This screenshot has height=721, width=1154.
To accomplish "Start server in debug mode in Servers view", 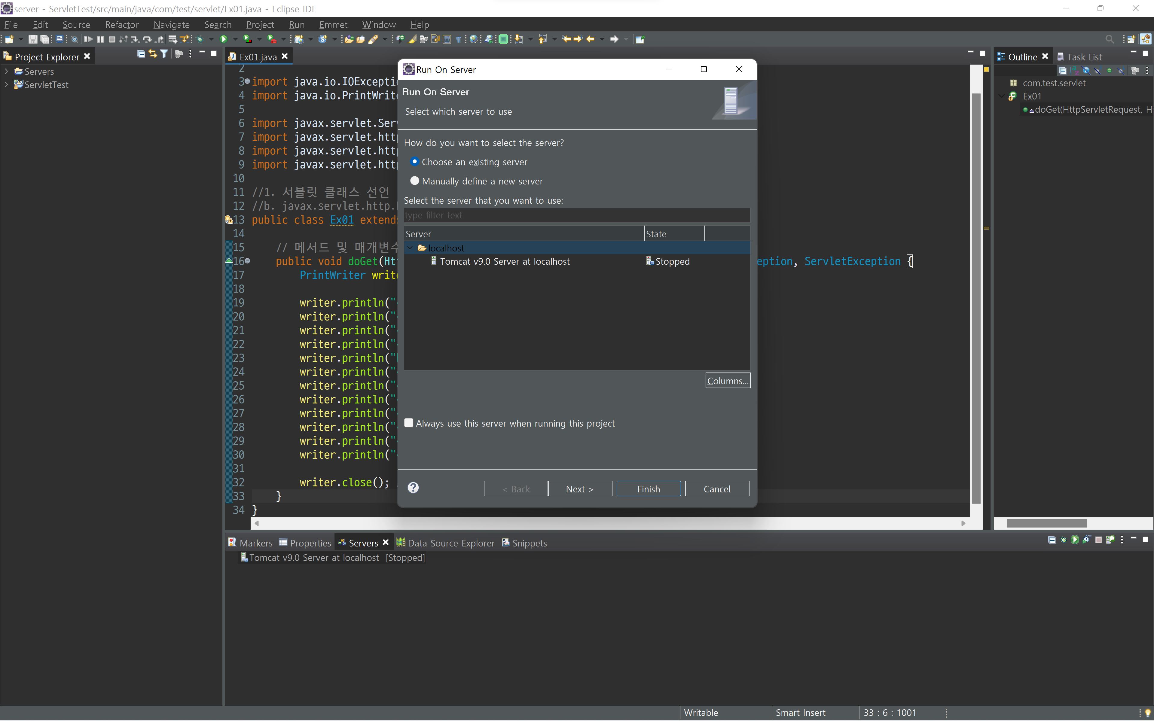I will (x=1064, y=540).
